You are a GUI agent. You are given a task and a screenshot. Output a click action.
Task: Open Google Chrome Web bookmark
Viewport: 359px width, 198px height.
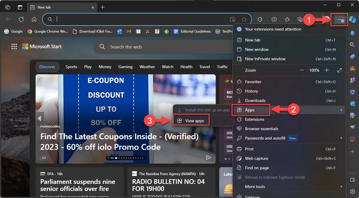(48, 31)
